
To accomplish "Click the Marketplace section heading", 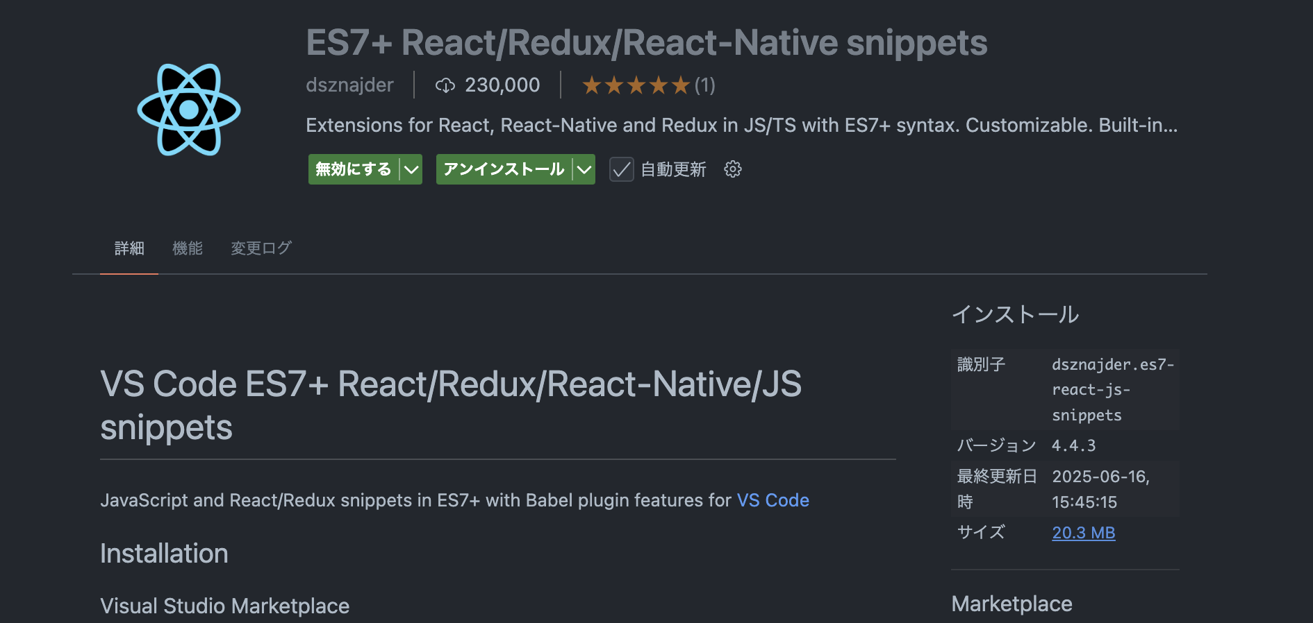I will pos(1011,604).
